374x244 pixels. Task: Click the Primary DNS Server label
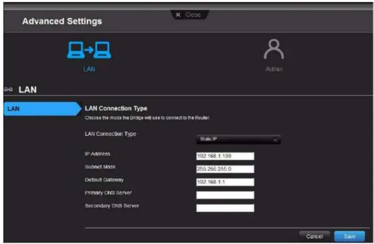click(x=108, y=193)
